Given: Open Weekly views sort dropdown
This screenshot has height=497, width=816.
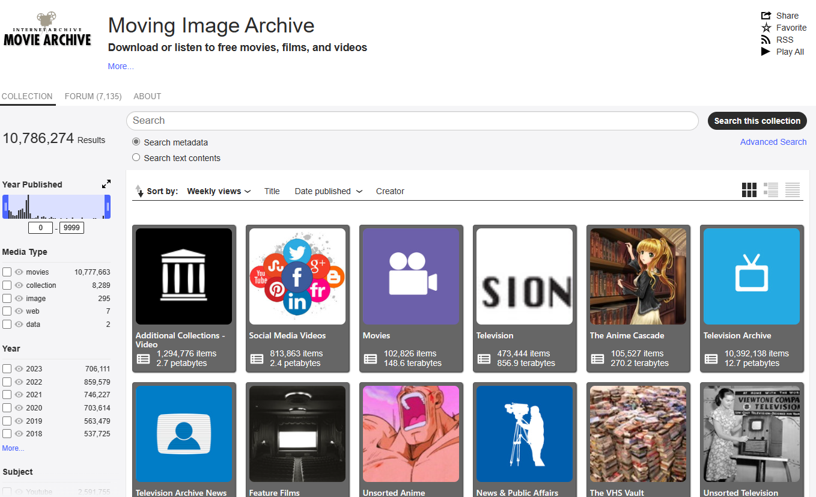Looking at the screenshot, I should click(219, 191).
